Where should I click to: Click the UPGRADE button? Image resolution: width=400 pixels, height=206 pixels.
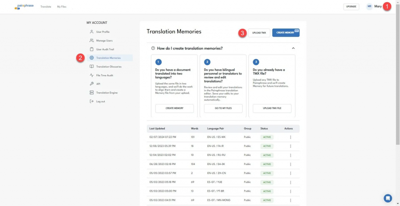coord(351,7)
